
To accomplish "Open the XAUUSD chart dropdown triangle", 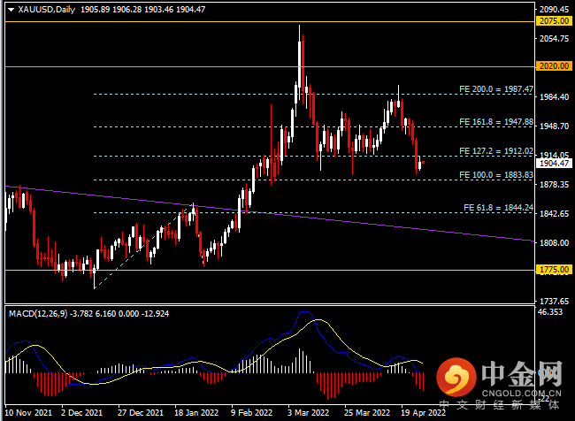I will 11,10.
